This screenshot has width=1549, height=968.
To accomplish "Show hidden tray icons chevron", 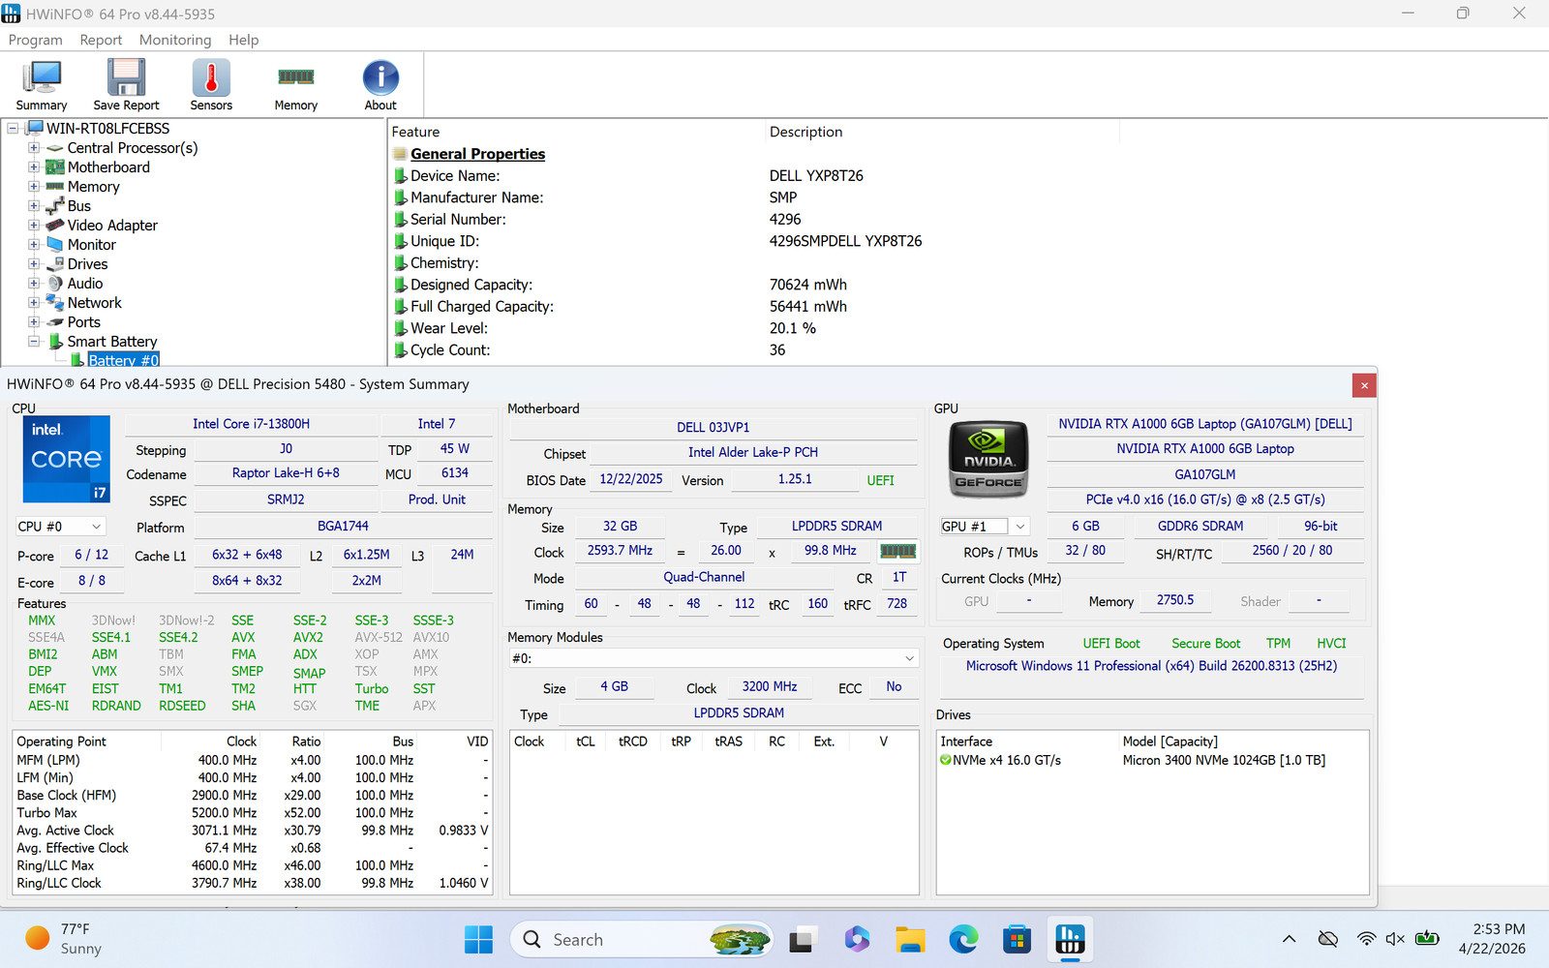I will 1289,939.
